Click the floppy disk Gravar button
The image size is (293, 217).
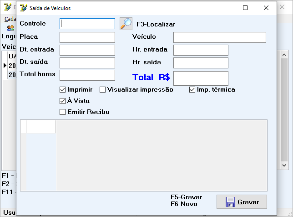[242, 202]
